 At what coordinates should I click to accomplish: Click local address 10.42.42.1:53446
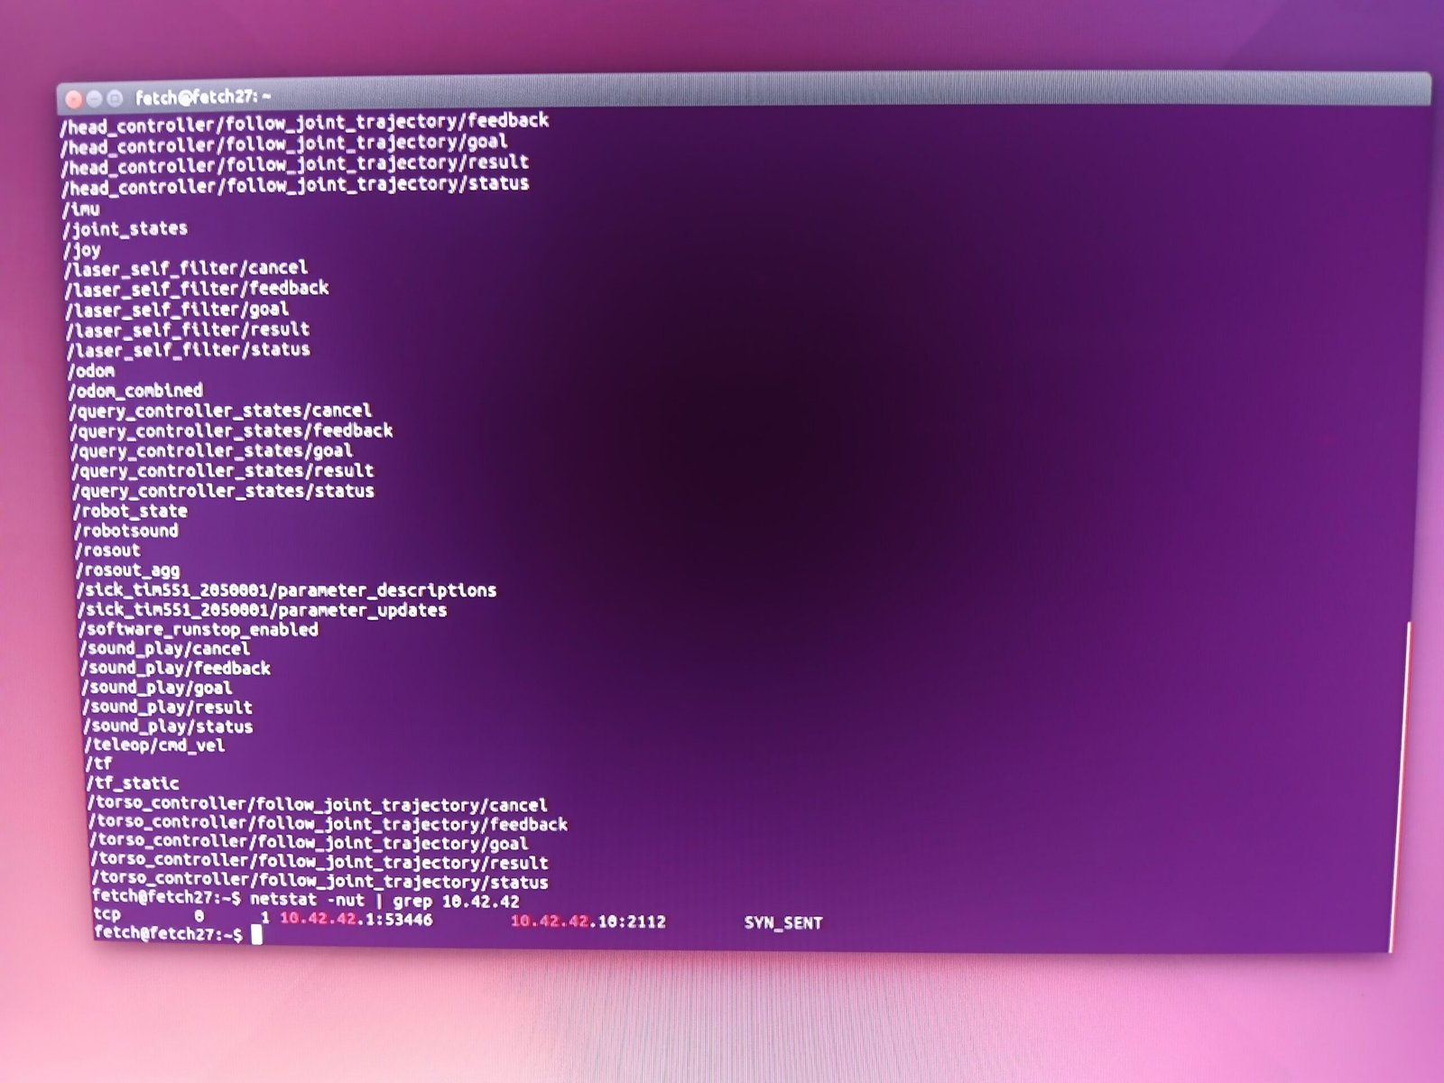click(x=356, y=921)
